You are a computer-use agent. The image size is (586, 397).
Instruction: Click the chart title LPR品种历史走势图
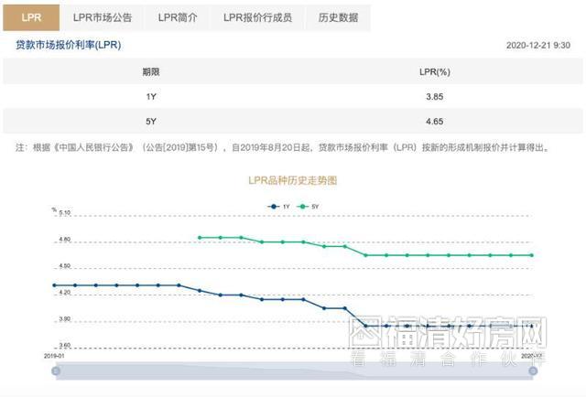click(x=293, y=181)
